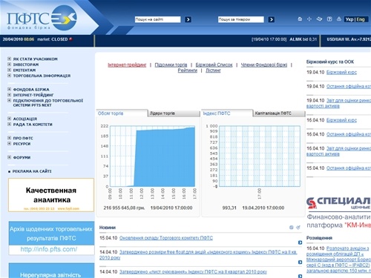Click the ticker search input field

[241, 19]
